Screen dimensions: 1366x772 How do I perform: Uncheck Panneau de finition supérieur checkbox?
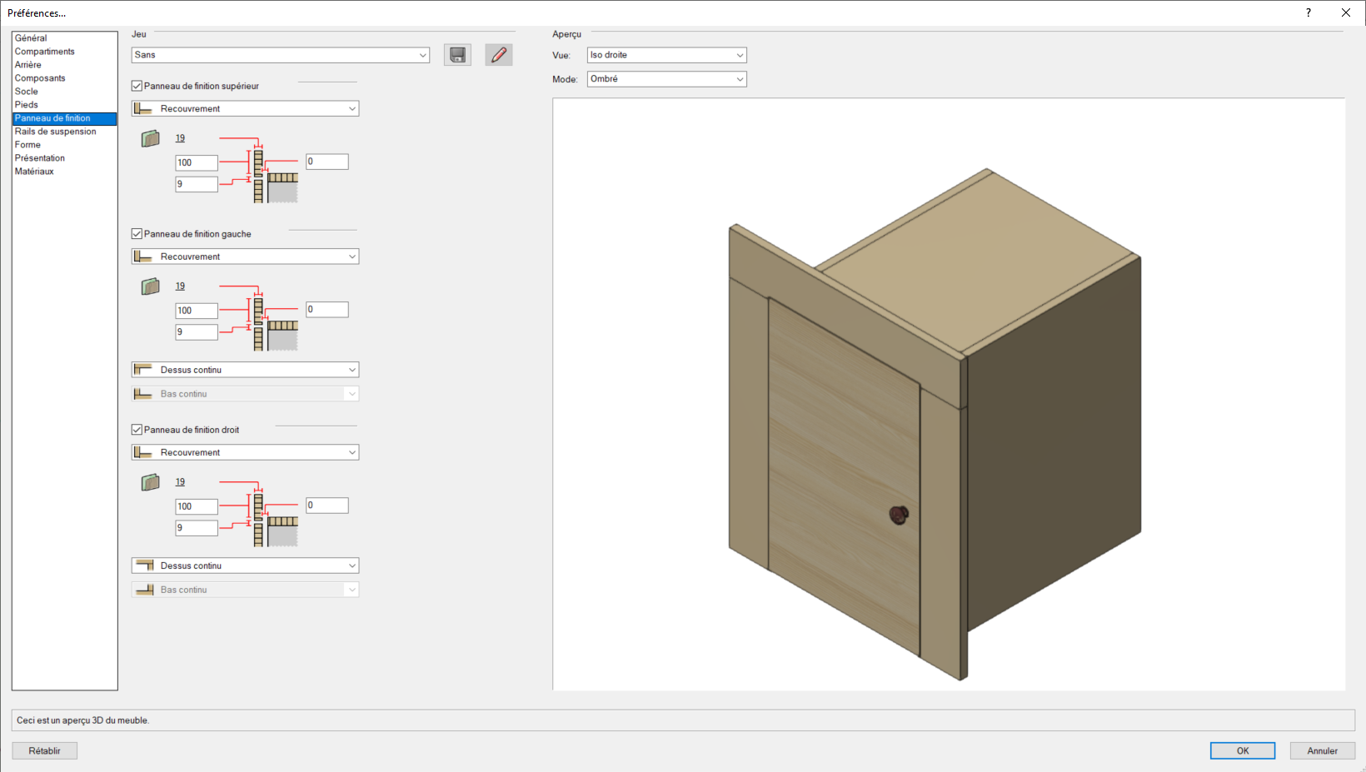coord(137,86)
